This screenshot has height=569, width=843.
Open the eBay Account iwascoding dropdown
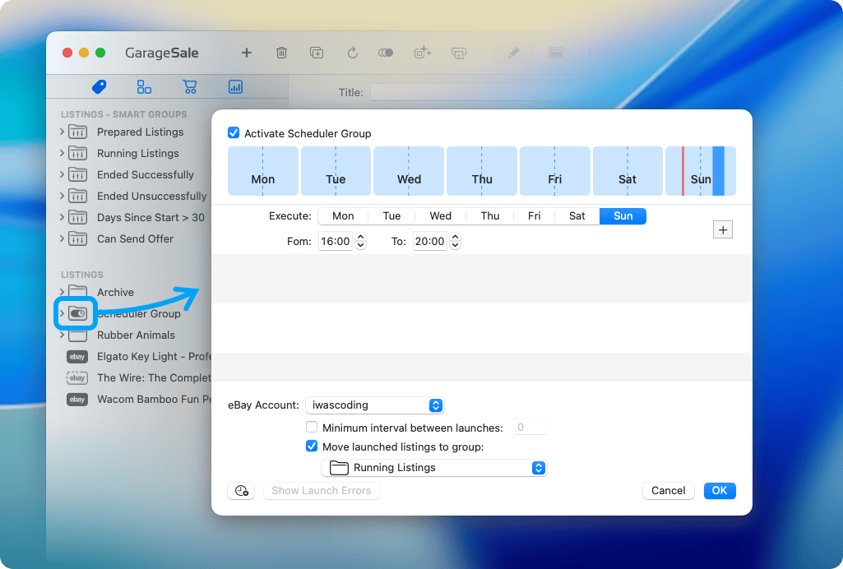click(375, 405)
